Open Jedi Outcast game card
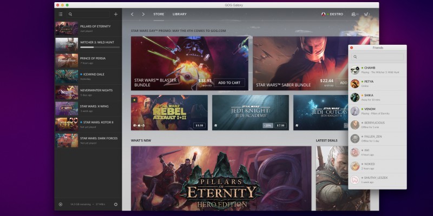 point(320,113)
